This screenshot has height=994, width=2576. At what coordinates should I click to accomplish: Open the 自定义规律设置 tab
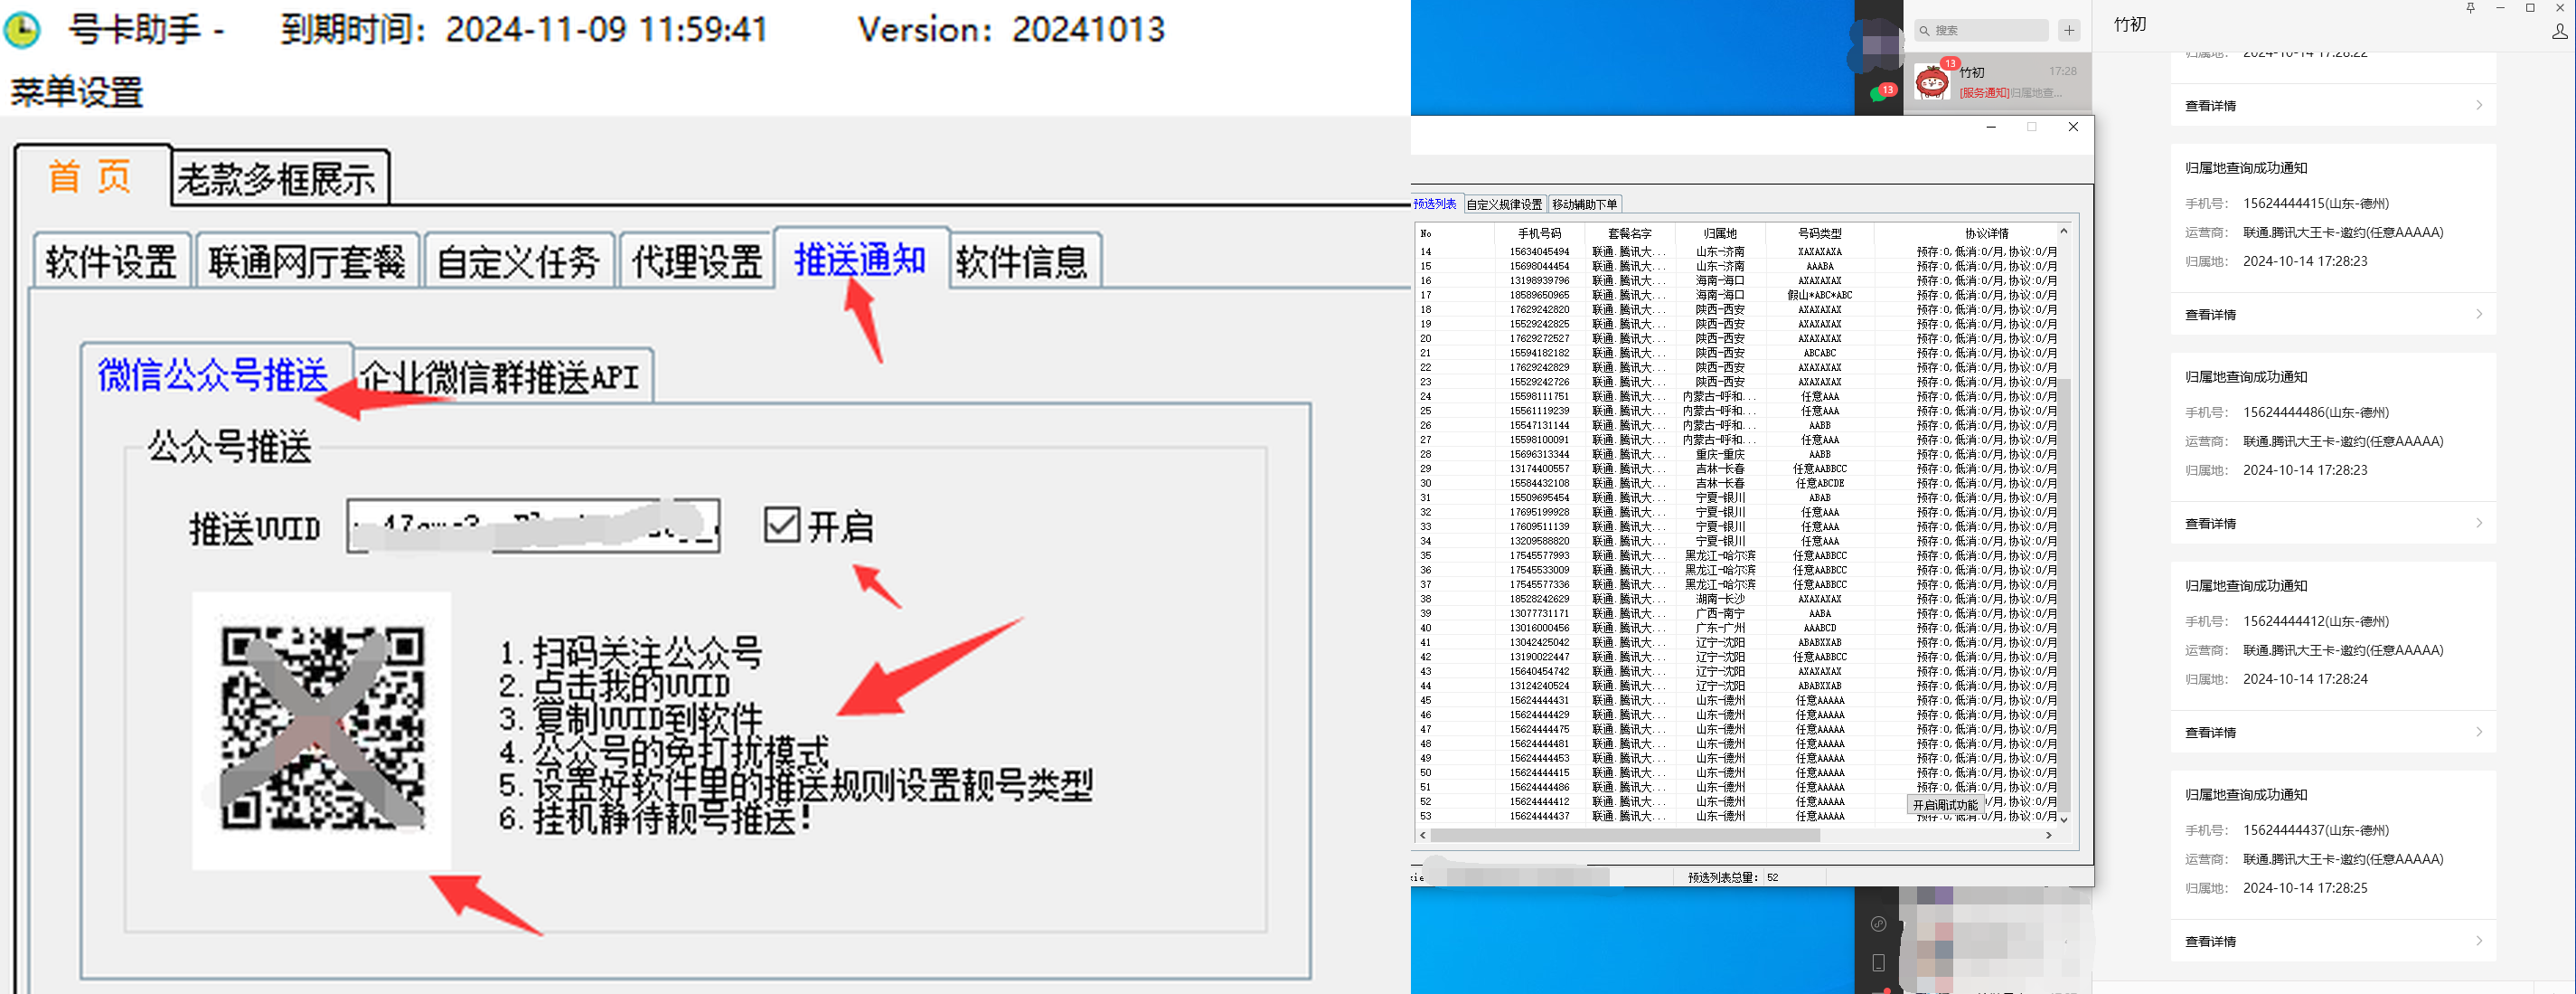1504,204
